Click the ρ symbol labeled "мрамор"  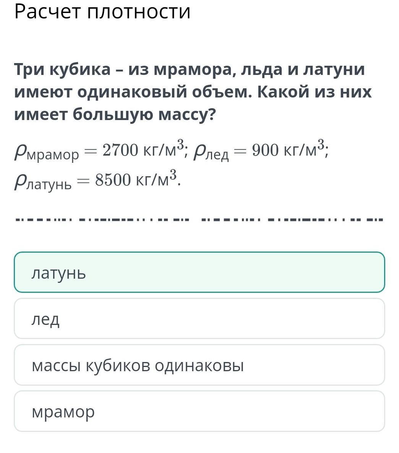pyautogui.click(x=21, y=152)
